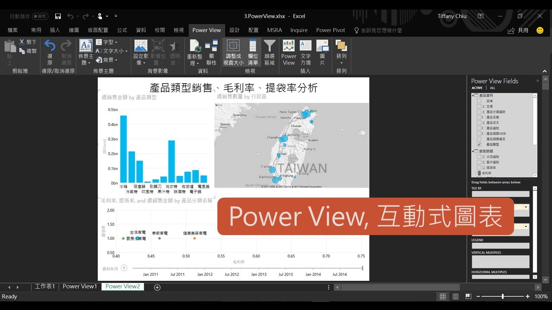Toggle touch/mouse mode icon in title bar
This screenshot has height=310, width=552.
click(x=100, y=16)
